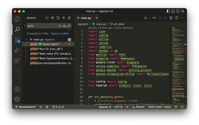This screenshot has height=125, width=199.
Task: Open the Run and Debug view
Action: click(x=17, y=50)
